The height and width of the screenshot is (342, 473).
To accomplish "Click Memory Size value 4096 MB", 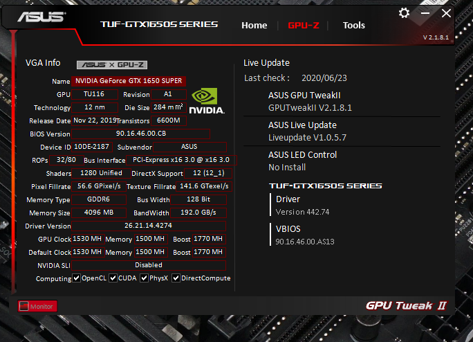I will point(99,213).
